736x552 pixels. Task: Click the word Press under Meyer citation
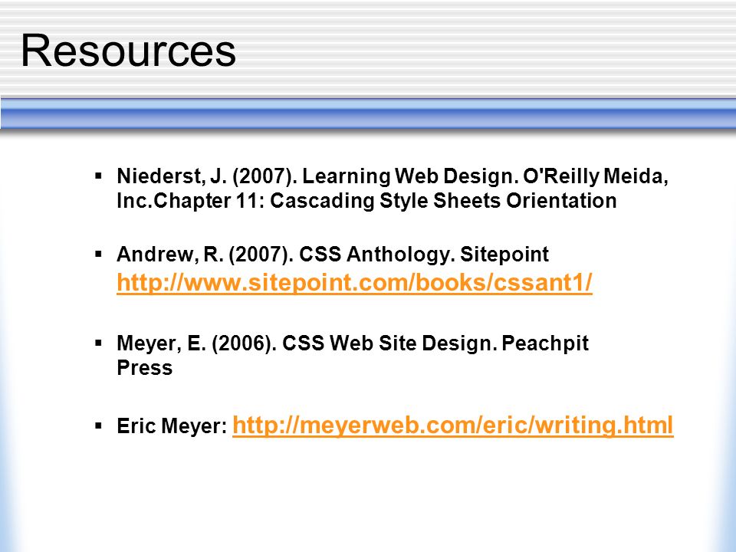[x=145, y=367]
